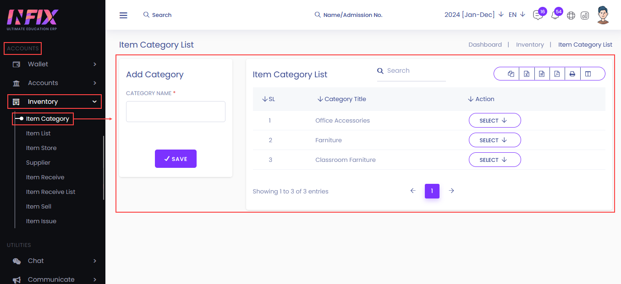Image resolution: width=621 pixels, height=284 pixels.
Task: Click the top Search field
Action: [157, 15]
